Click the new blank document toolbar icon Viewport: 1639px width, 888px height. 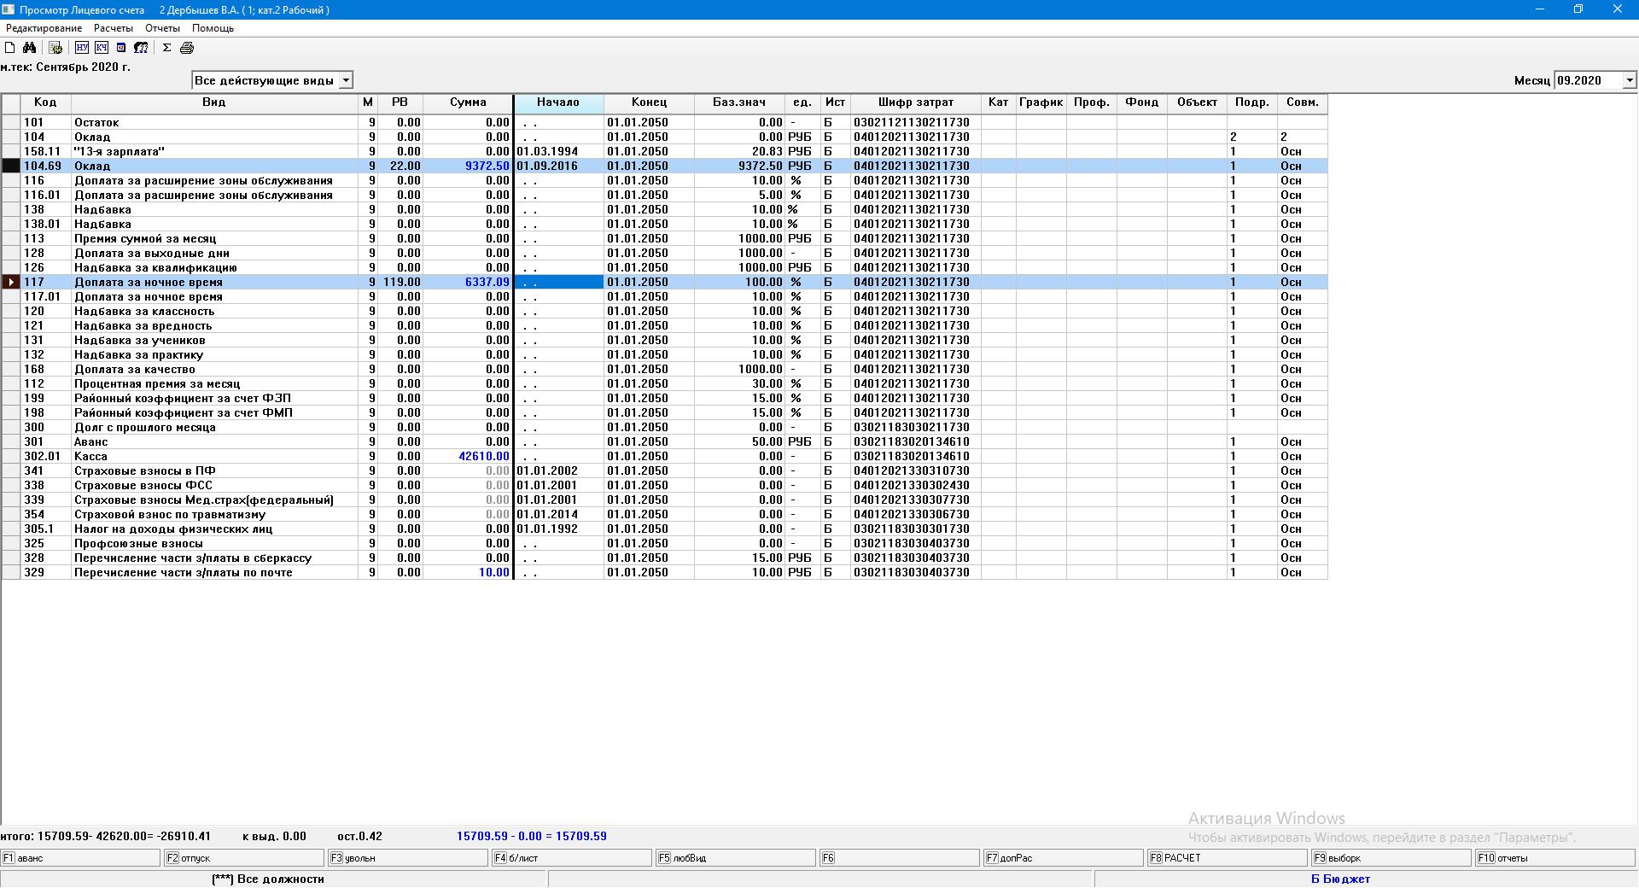pyautogui.click(x=10, y=48)
